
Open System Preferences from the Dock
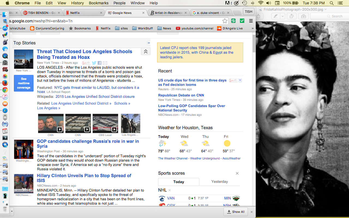click(5, 63)
